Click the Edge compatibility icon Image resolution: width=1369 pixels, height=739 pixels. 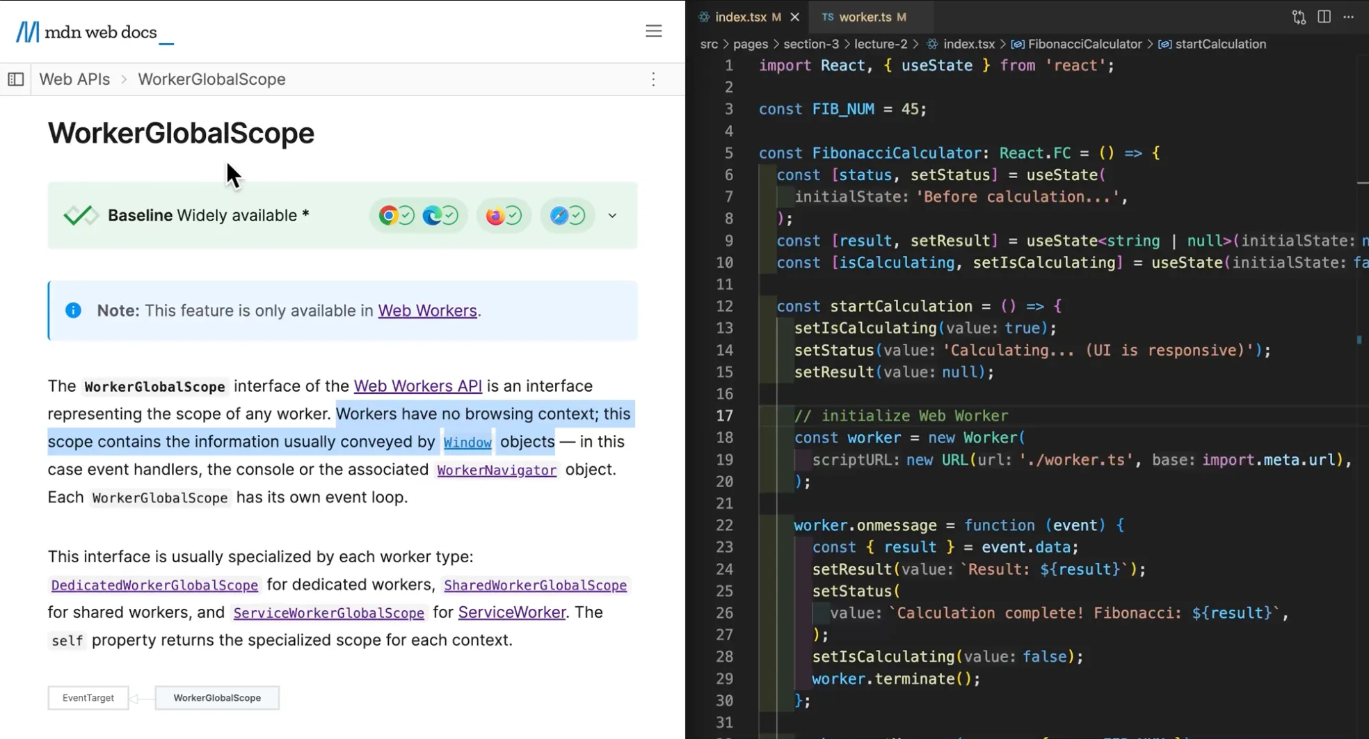432,216
